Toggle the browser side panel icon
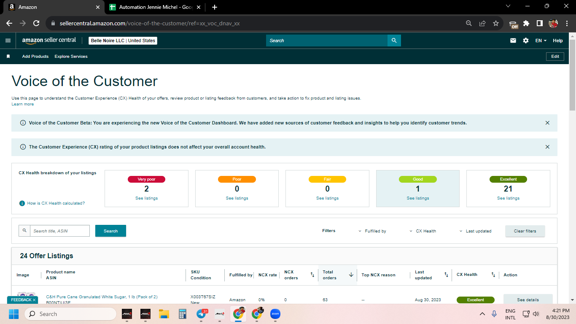 tap(539, 23)
